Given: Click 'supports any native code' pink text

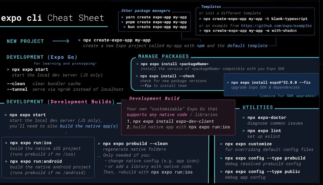Looking at the screenshot, I should (157, 115).
